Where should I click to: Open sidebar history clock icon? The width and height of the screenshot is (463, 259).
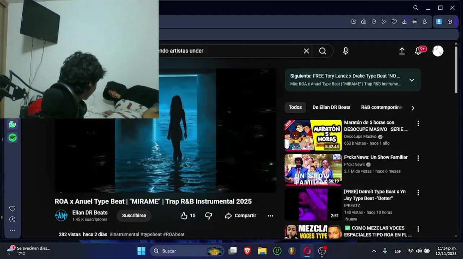pyautogui.click(x=12, y=219)
